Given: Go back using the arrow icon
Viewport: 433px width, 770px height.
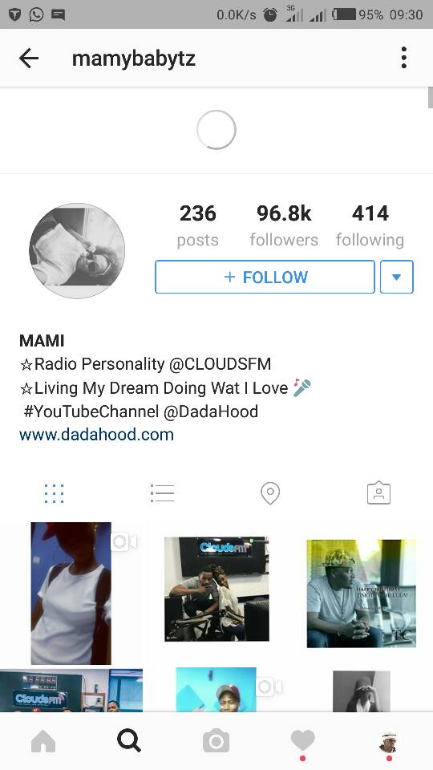Looking at the screenshot, I should pos(29,59).
